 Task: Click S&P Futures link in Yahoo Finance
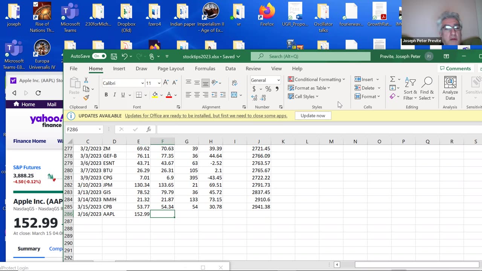coord(27,167)
